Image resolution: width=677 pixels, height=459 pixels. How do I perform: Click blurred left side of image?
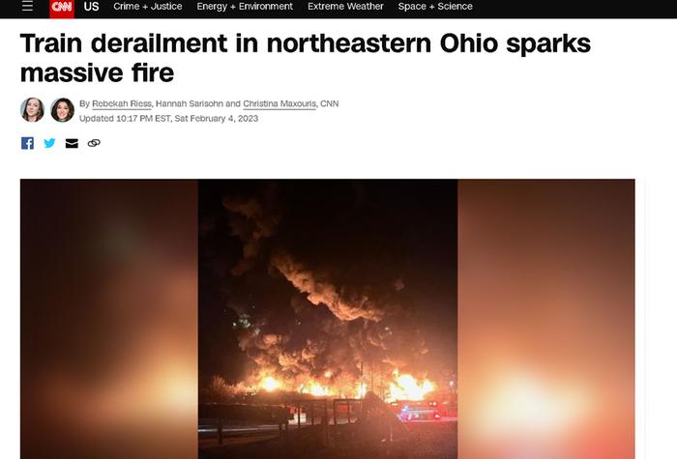tap(108, 319)
